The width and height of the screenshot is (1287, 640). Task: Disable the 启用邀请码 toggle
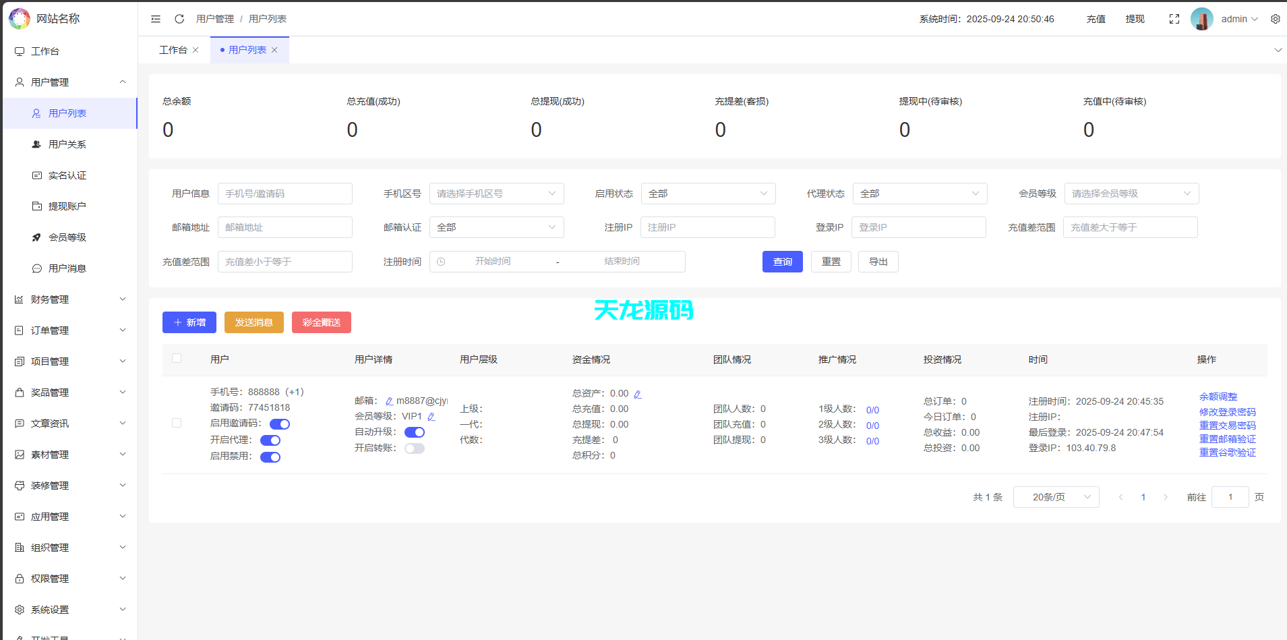280,424
